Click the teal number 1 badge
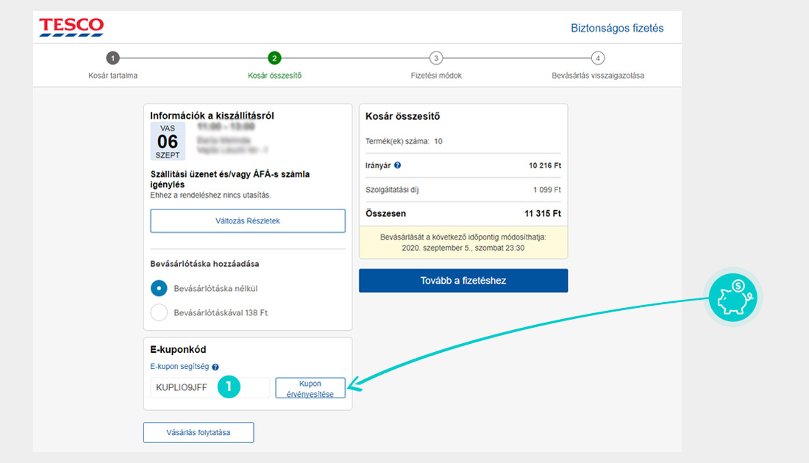This screenshot has width=809, height=463. click(229, 386)
